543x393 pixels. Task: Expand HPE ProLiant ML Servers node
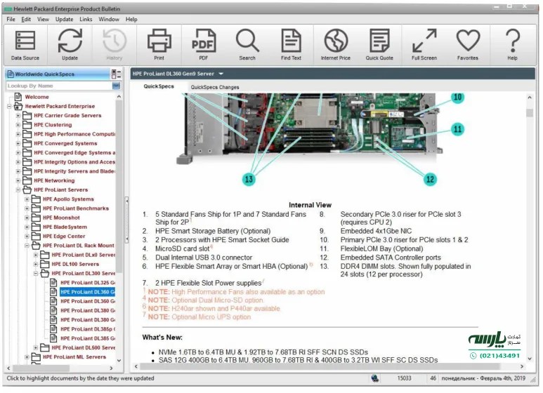(27, 357)
